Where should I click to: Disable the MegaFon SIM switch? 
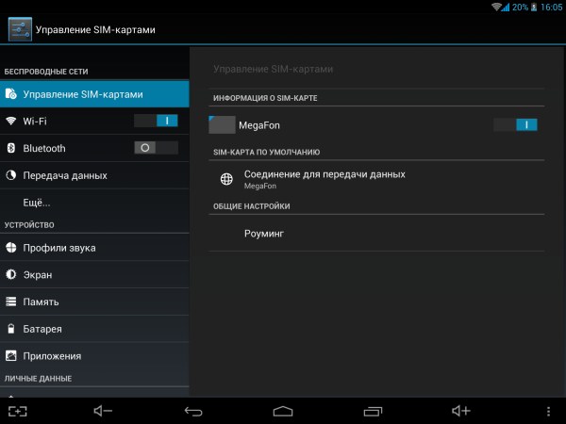515,124
